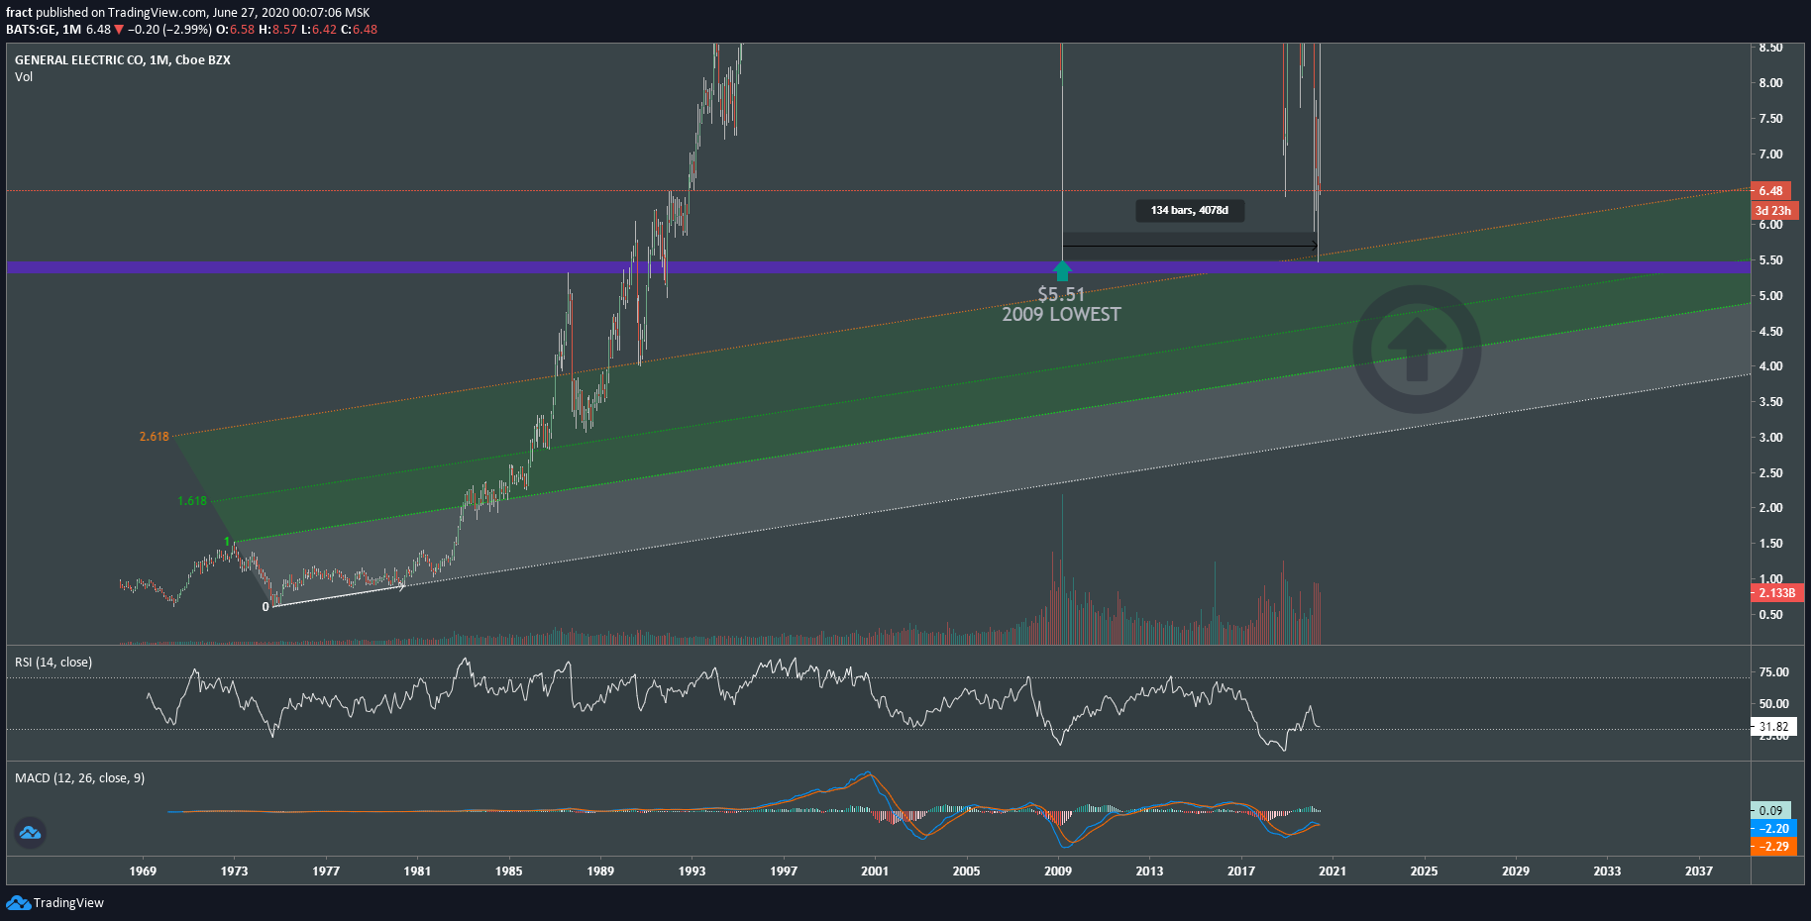Click the purple horizontal support band
Screen dimensions: 1811x921
(879, 266)
